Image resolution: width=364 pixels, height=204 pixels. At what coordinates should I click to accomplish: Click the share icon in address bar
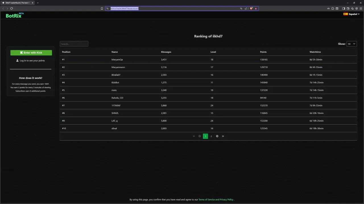click(x=246, y=8)
